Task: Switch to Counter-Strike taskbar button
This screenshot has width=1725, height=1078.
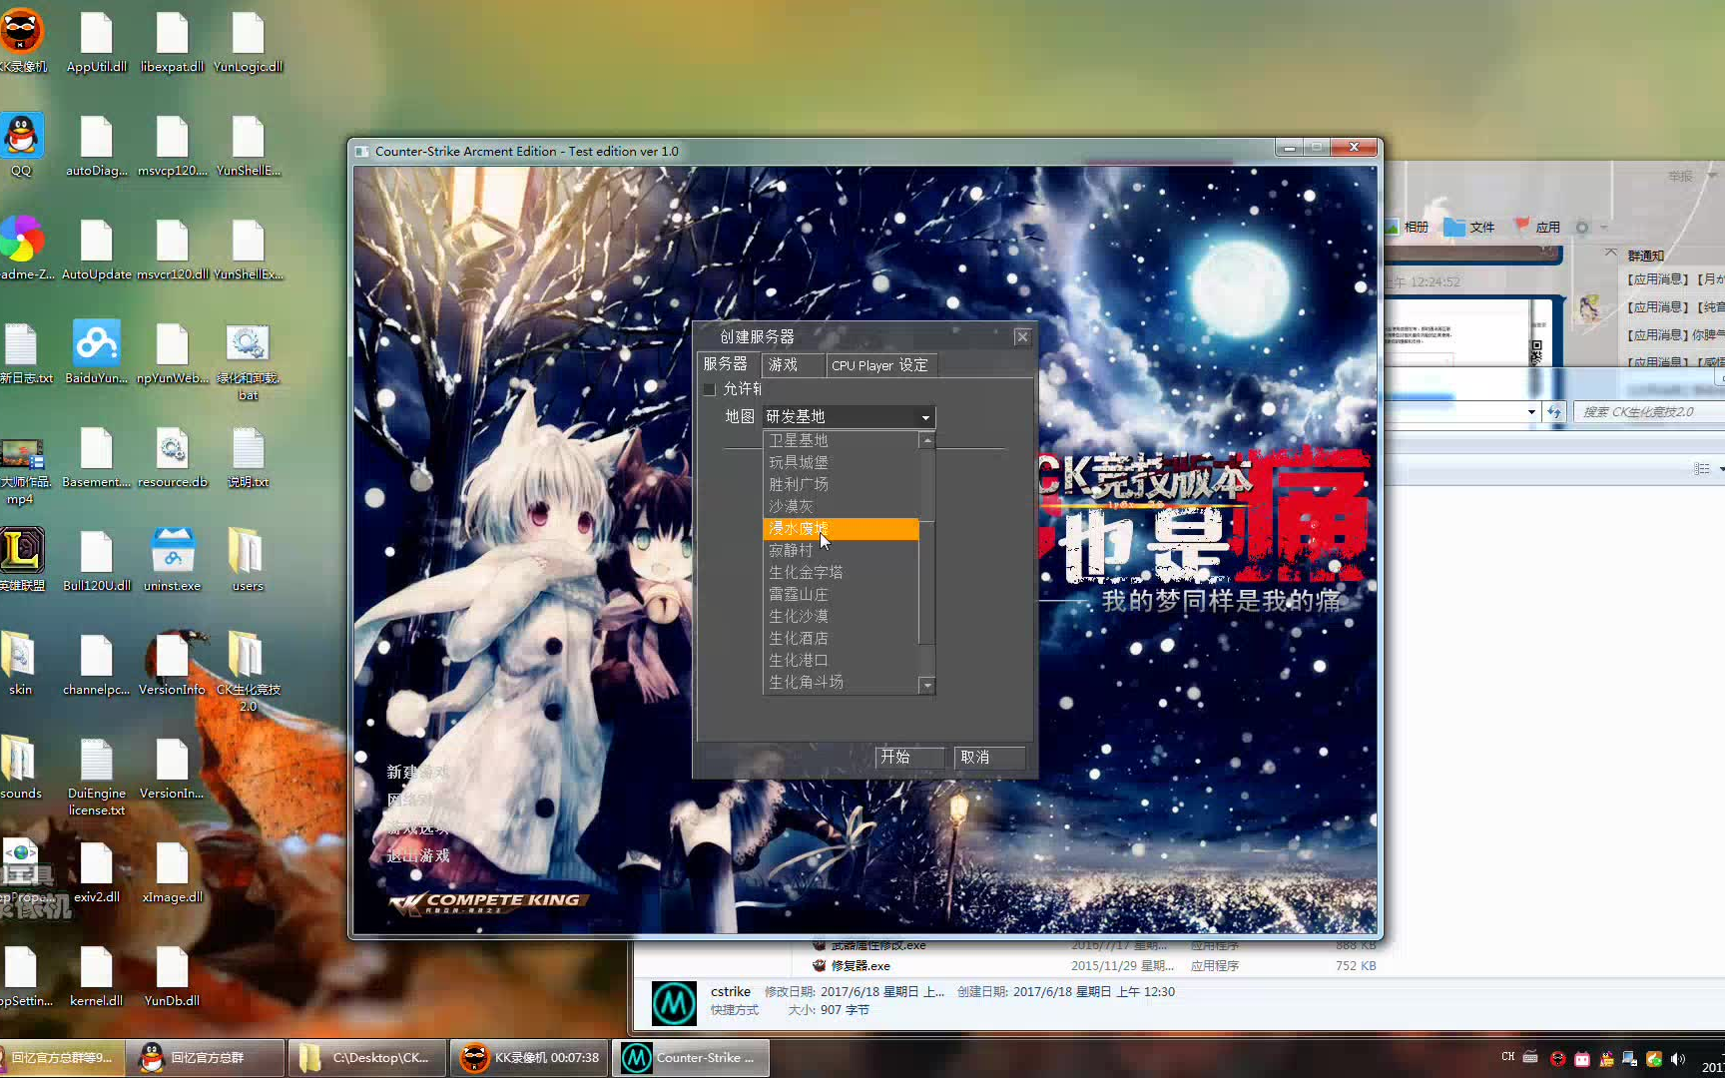Action: pyautogui.click(x=690, y=1057)
